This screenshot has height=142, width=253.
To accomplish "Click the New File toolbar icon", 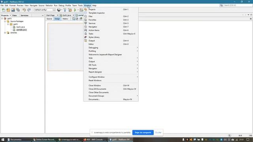I will click(x=4, y=10).
